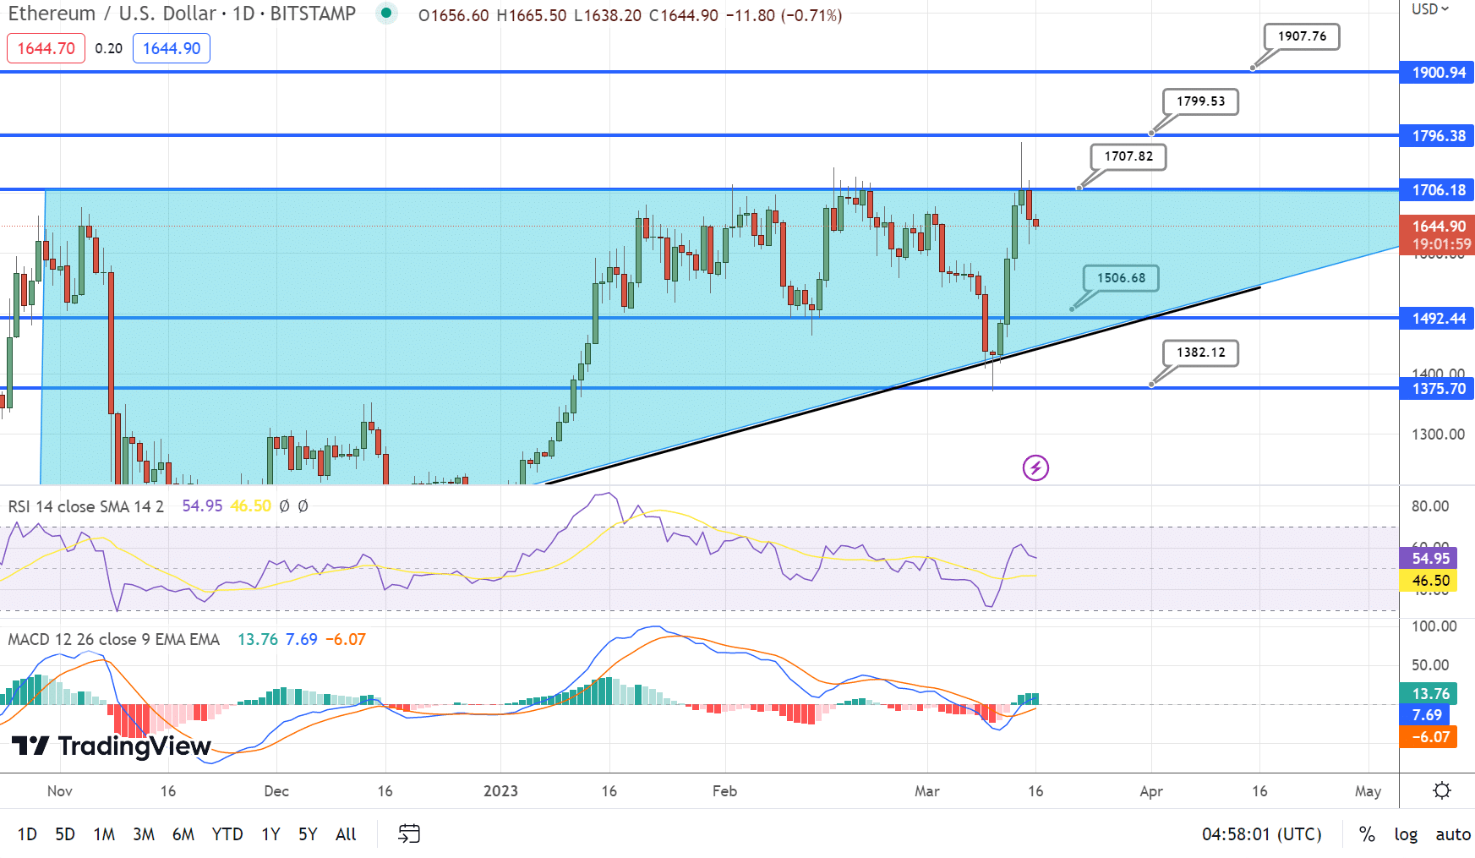The image size is (1475, 858).
Task: Select the 1M time range
Action: point(104,834)
